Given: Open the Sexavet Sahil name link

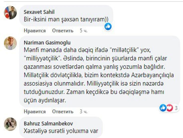Looking at the screenshot, I should (39, 12).
